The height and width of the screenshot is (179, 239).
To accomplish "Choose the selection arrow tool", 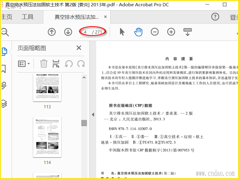I will pos(122,32).
